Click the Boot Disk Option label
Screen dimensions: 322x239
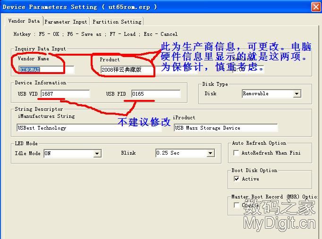tap(254, 170)
